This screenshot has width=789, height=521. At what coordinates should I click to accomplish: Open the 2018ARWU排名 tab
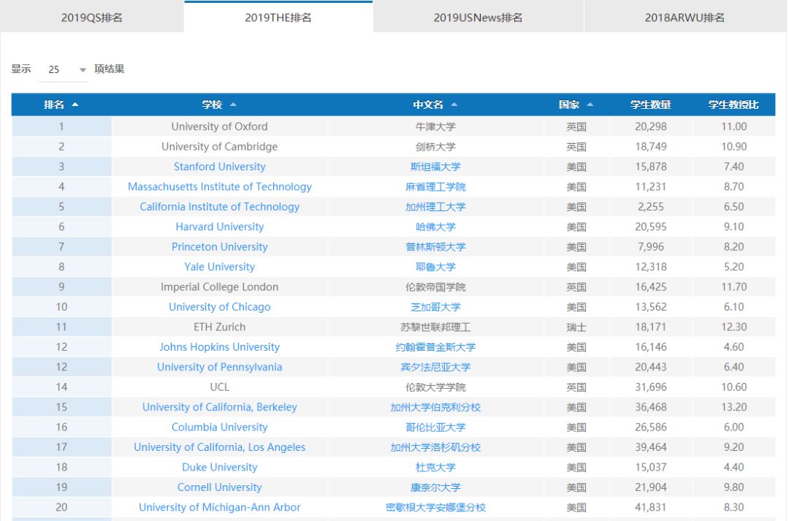pyautogui.click(x=685, y=18)
